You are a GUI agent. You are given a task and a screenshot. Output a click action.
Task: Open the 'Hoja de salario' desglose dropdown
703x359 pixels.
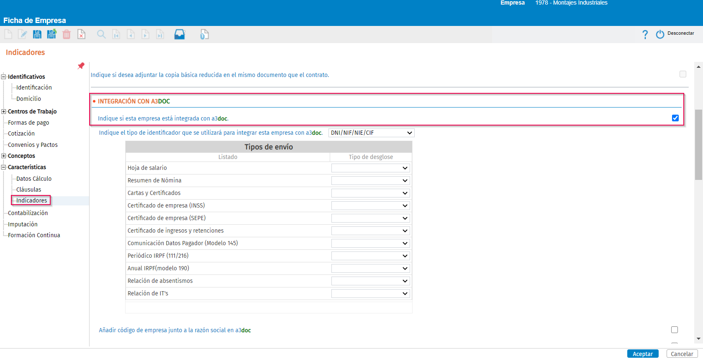(x=370, y=168)
